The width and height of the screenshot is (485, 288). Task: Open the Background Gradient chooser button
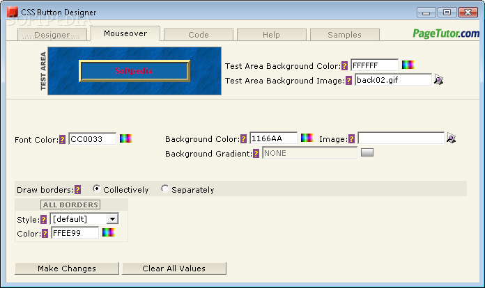(367, 152)
